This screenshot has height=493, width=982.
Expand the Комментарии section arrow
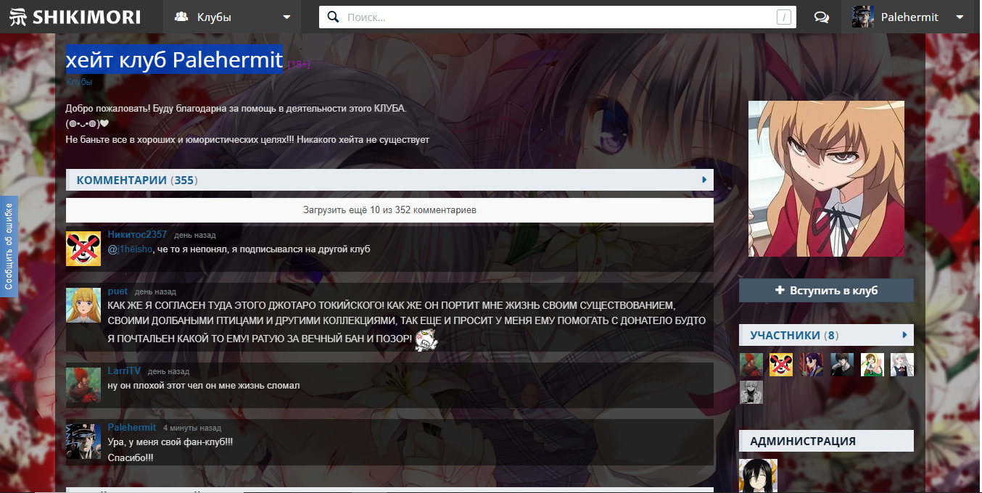pyautogui.click(x=704, y=180)
